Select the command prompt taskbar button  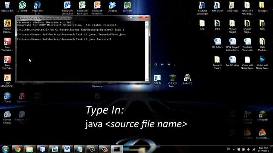[117, 149]
